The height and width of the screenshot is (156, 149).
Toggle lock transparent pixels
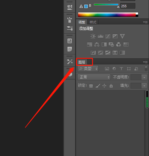point(91,86)
